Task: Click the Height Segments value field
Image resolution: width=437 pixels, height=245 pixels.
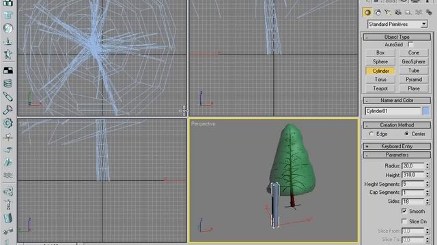Action: tap(413, 184)
